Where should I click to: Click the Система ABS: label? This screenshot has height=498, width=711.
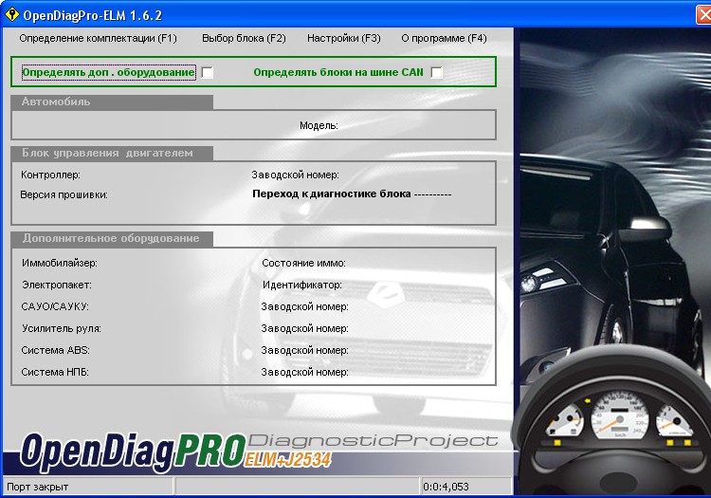[x=55, y=350]
